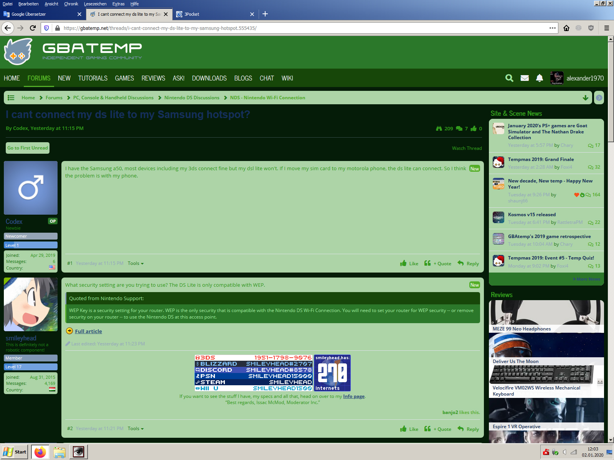Click the GBAtemp mascot logo
The height and width of the screenshot is (460, 614).
[18, 52]
